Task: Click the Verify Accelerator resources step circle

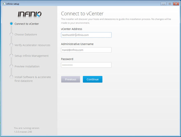Action: tap(11, 45)
